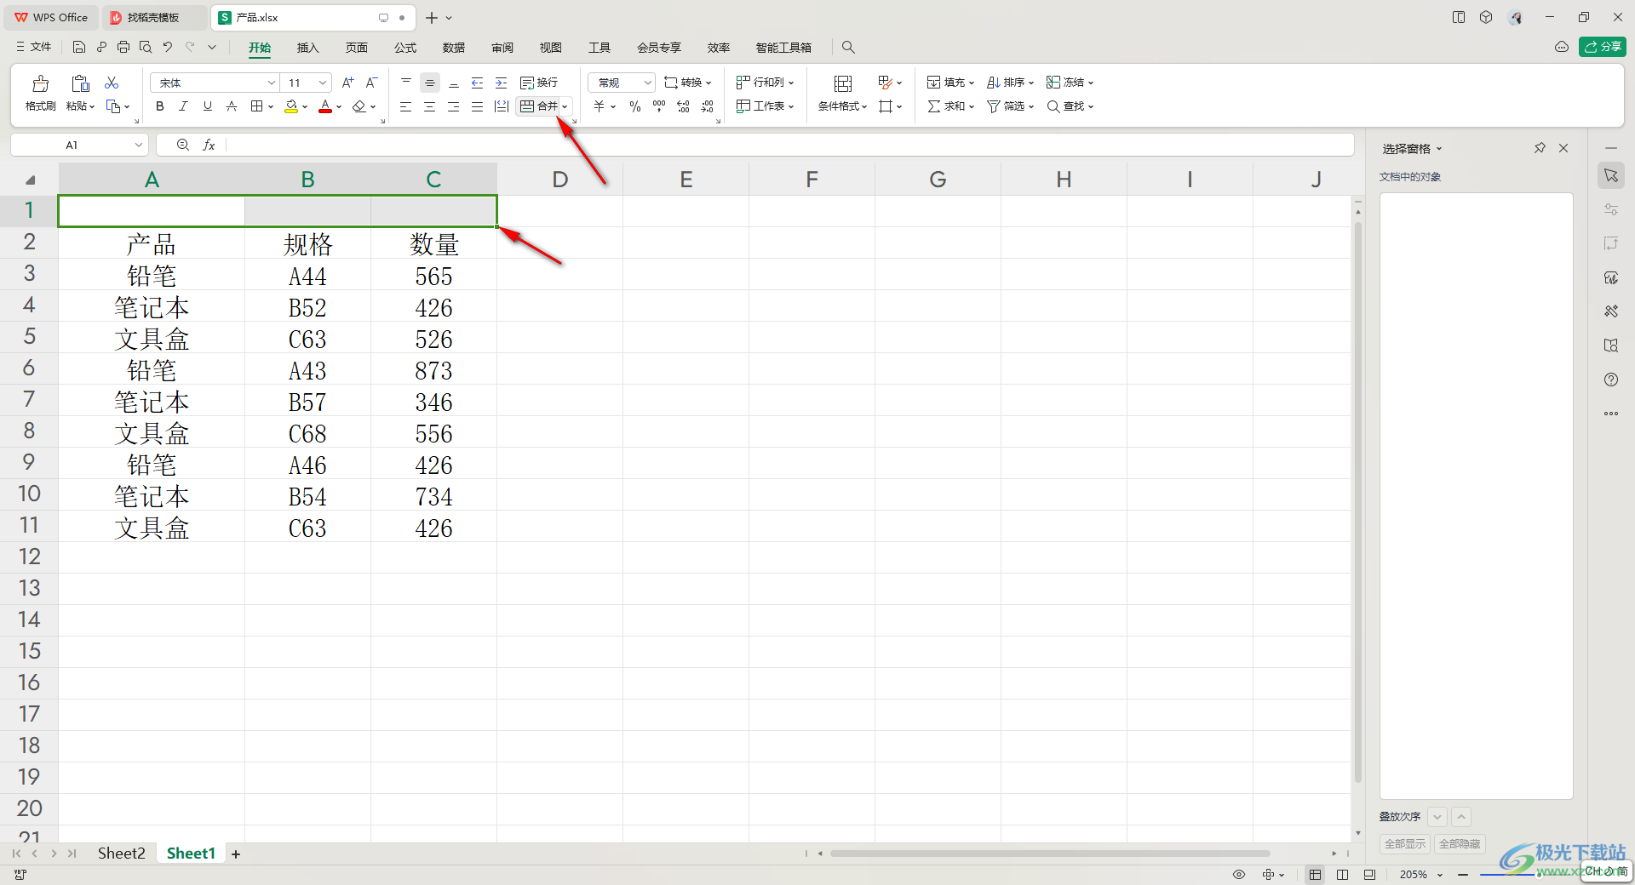This screenshot has width=1635, height=885.
Task: Apply yellow fill color to the cell
Action: click(x=291, y=106)
